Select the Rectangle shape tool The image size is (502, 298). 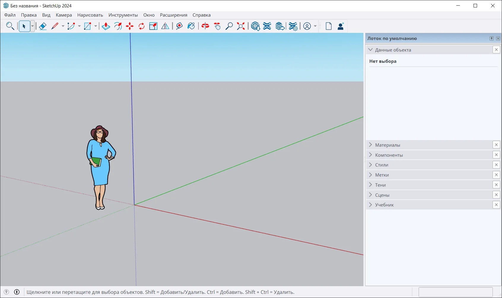88,26
